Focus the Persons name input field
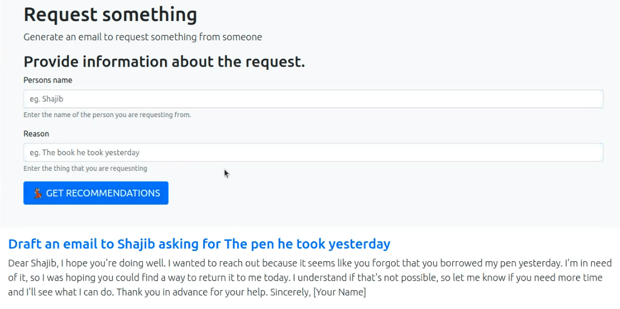620x309 pixels. click(x=313, y=99)
